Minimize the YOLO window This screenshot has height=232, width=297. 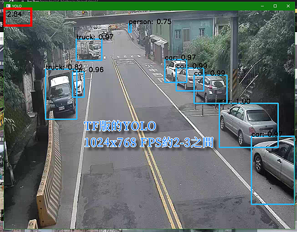pos(262,6)
